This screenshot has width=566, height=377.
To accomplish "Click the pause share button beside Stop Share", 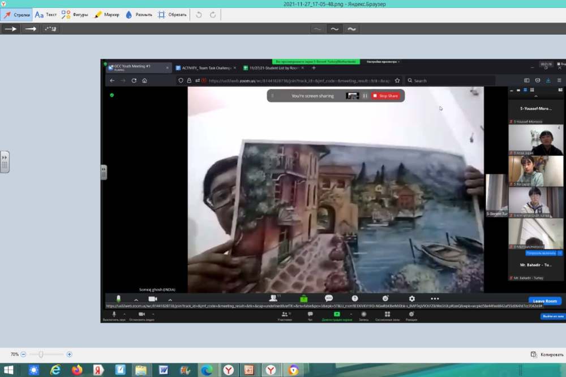I will tap(365, 96).
